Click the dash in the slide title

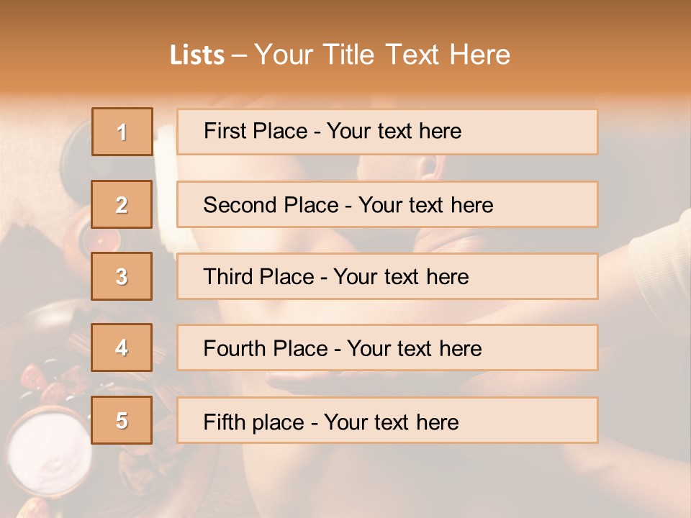(240, 55)
